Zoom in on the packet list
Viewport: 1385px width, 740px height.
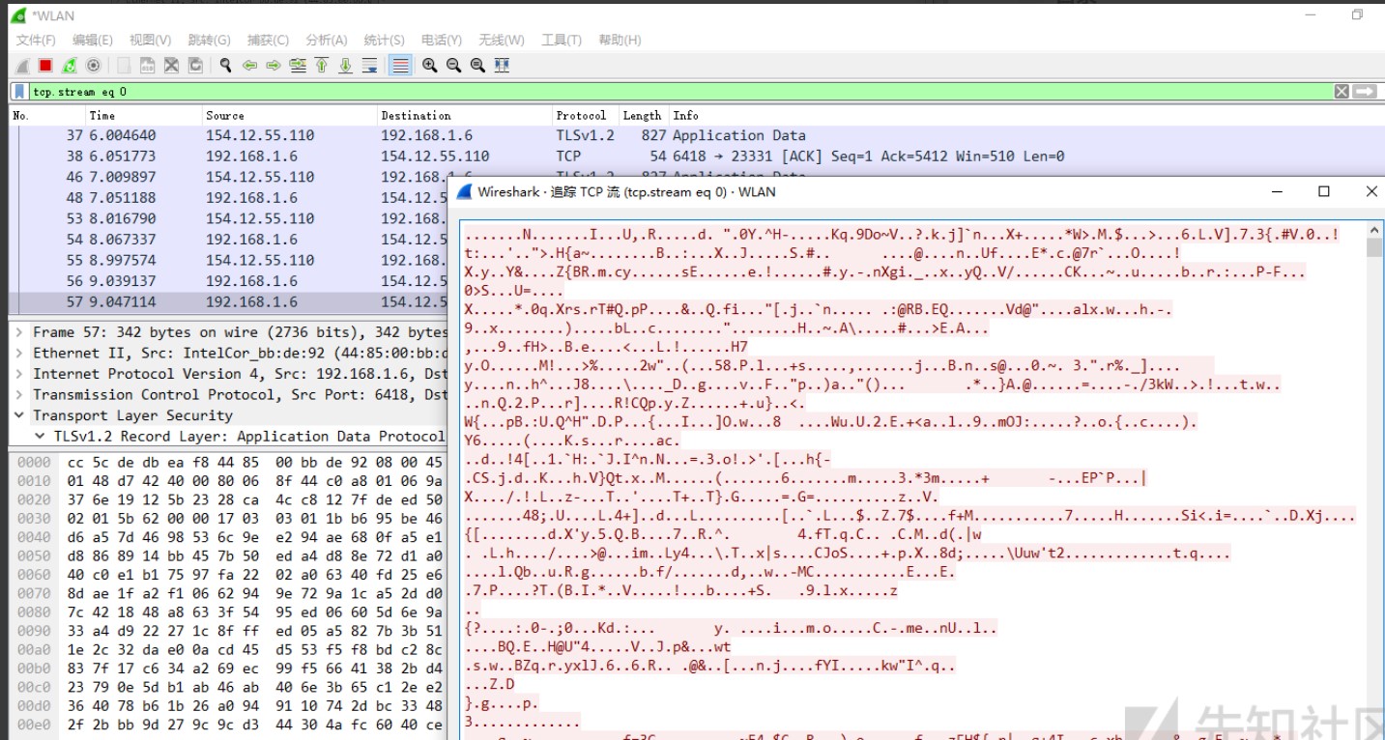(430, 65)
